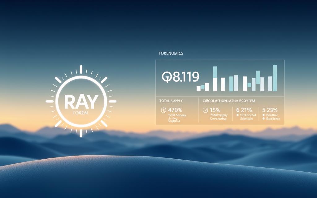Click the circular Q icon before 8.119
Screen dimensions: 317x198
pyautogui.click(x=166, y=77)
